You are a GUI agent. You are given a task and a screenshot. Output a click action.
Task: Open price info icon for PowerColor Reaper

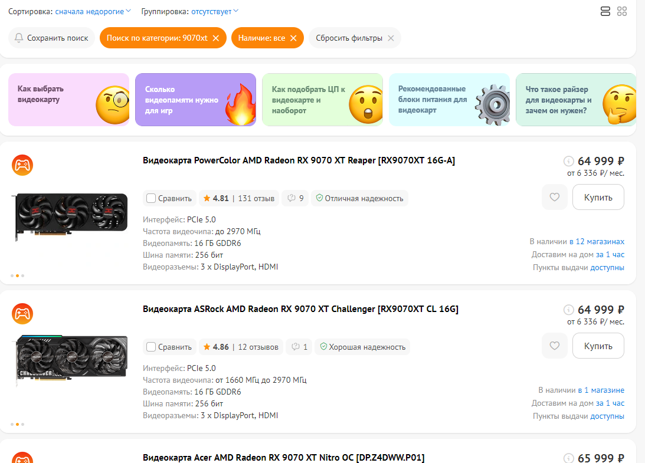click(568, 161)
